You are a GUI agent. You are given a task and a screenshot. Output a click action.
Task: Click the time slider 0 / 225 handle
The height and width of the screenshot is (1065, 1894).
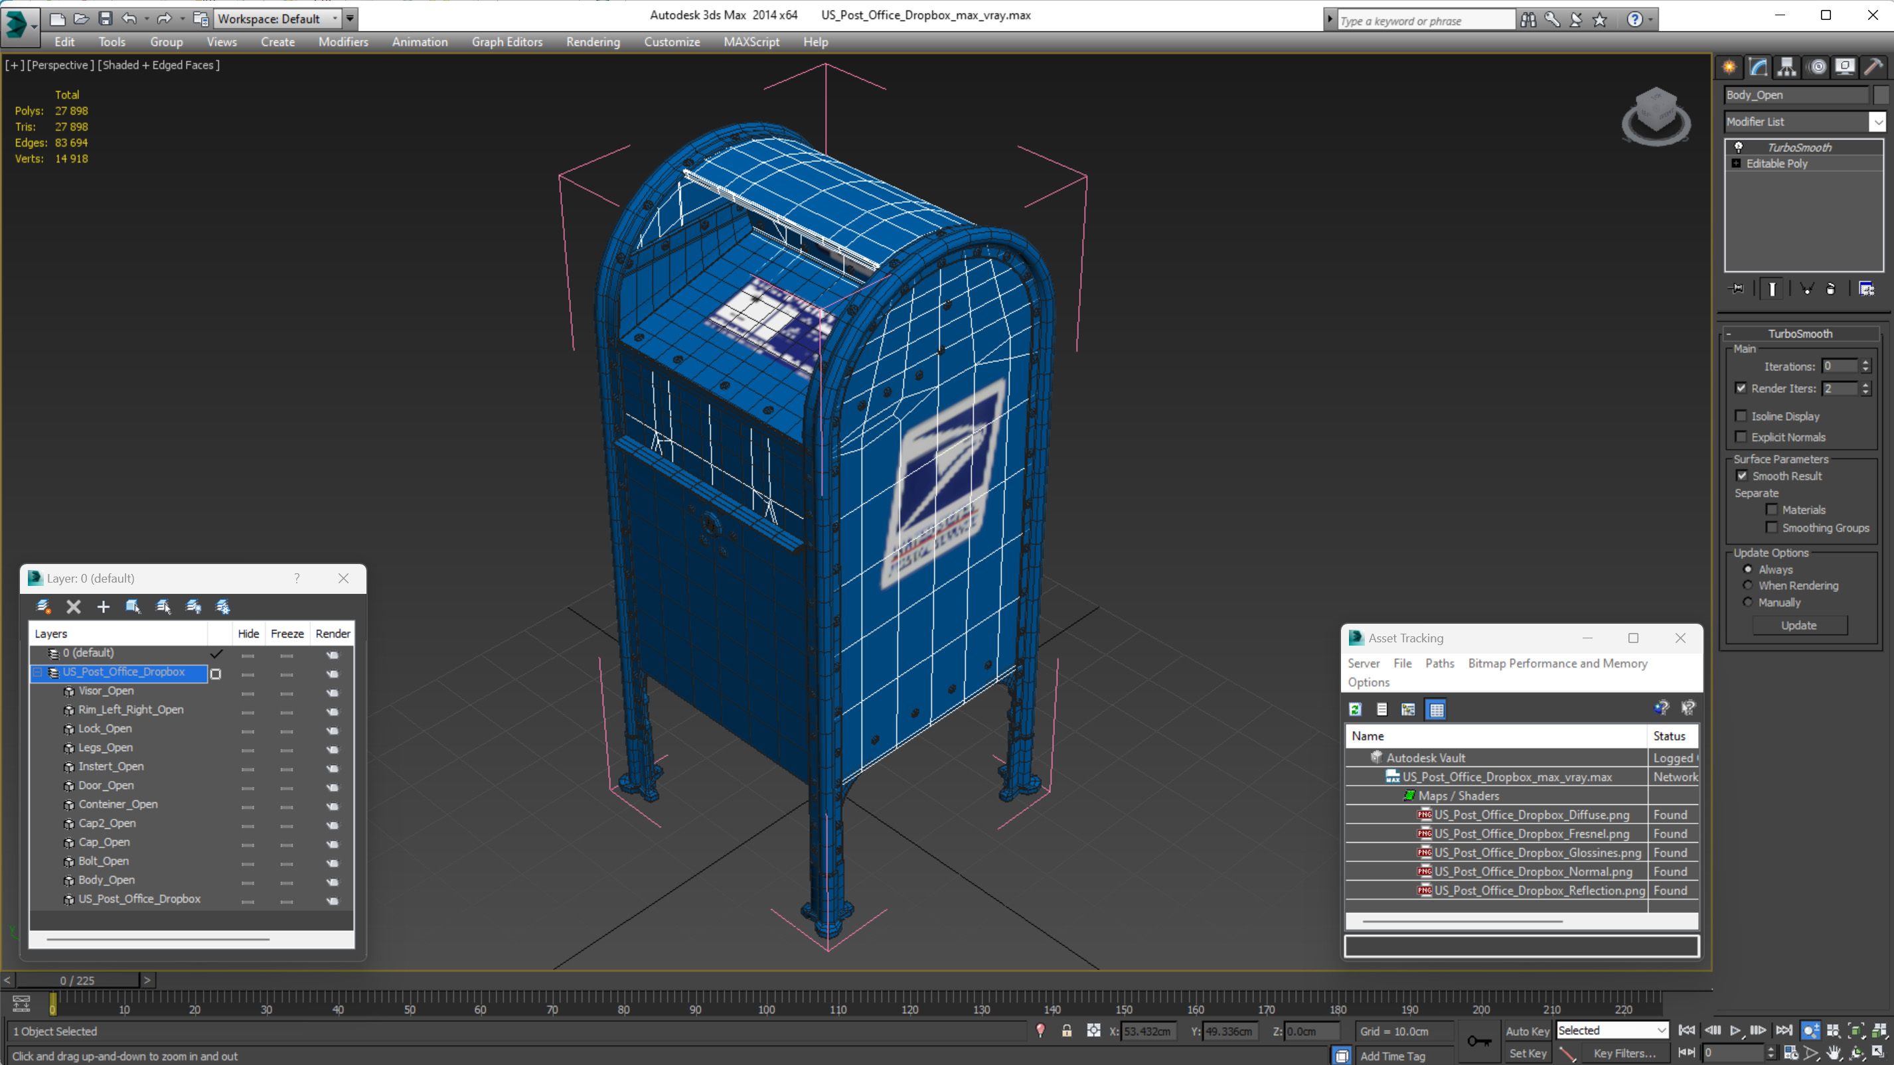click(x=77, y=980)
